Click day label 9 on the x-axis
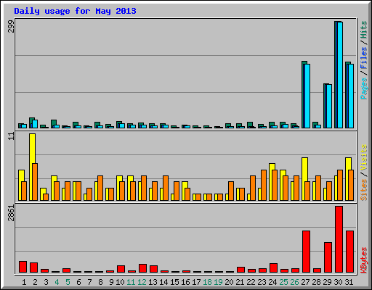The height and width of the screenshot is (290, 372). 111,282
